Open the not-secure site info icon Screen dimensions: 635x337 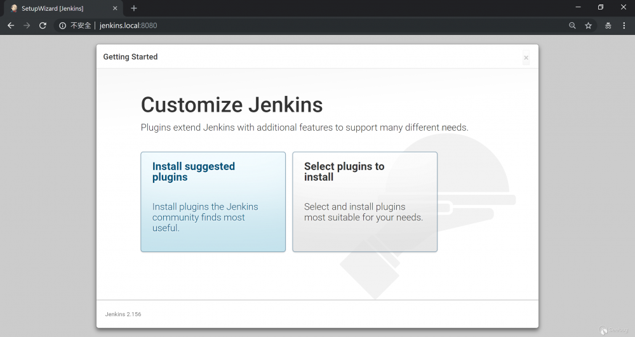click(x=62, y=25)
